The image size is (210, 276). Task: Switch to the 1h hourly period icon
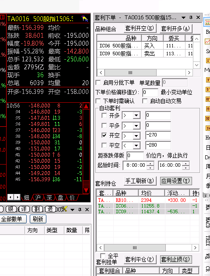pos(208,128)
